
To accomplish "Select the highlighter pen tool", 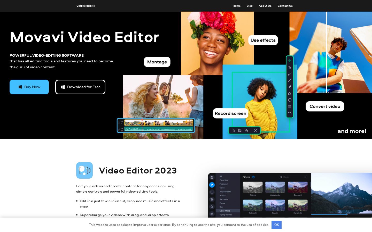I will pyautogui.click(x=290, y=87).
